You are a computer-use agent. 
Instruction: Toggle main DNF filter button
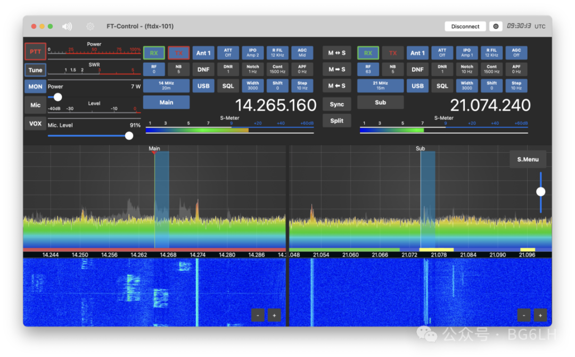click(x=203, y=69)
